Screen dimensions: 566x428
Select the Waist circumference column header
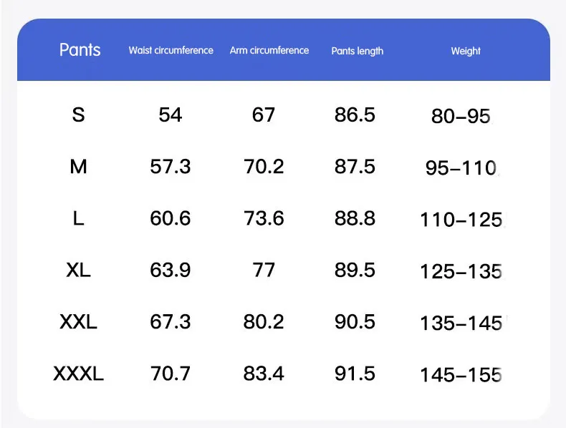[171, 50]
